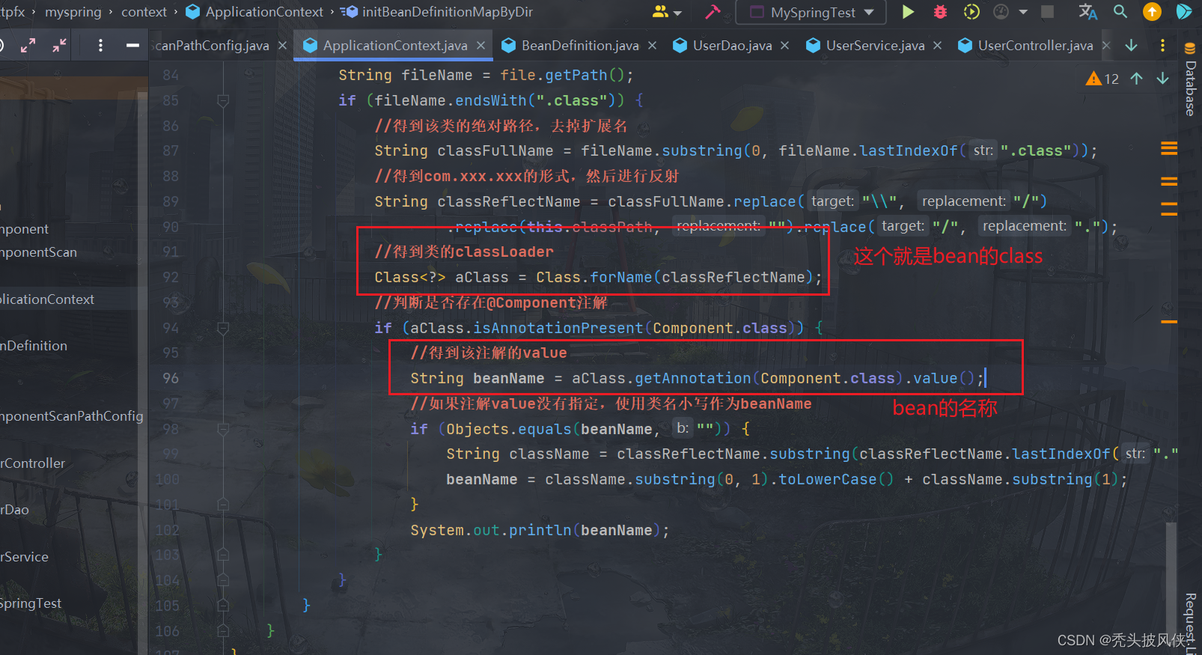Open dropdown arrow beside profiler icon
The width and height of the screenshot is (1202, 655).
click(x=1023, y=13)
